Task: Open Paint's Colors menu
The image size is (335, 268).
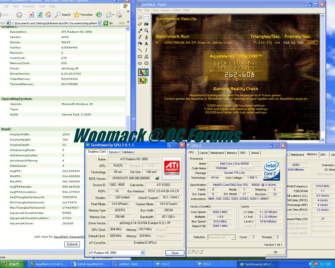Action: pyautogui.click(x=176, y=10)
